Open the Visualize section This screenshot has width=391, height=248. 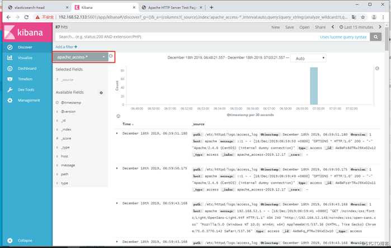click(x=25, y=58)
